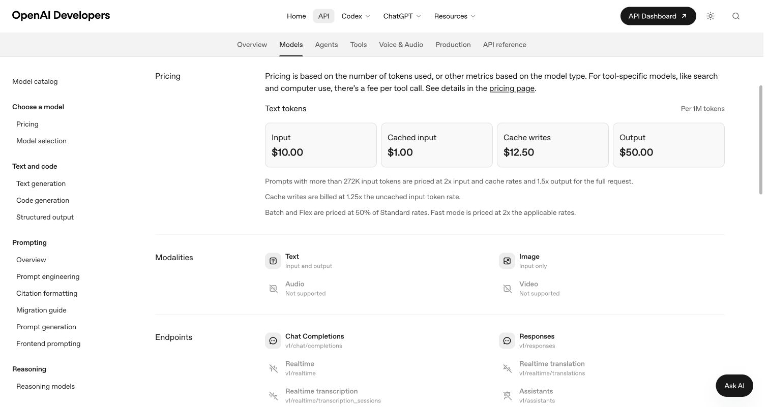Click the Chat Completions endpoint icon
This screenshot has width=769, height=407.
pyautogui.click(x=273, y=341)
